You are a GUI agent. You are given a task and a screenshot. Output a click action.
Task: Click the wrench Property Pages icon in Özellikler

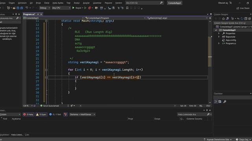pos(225,101)
